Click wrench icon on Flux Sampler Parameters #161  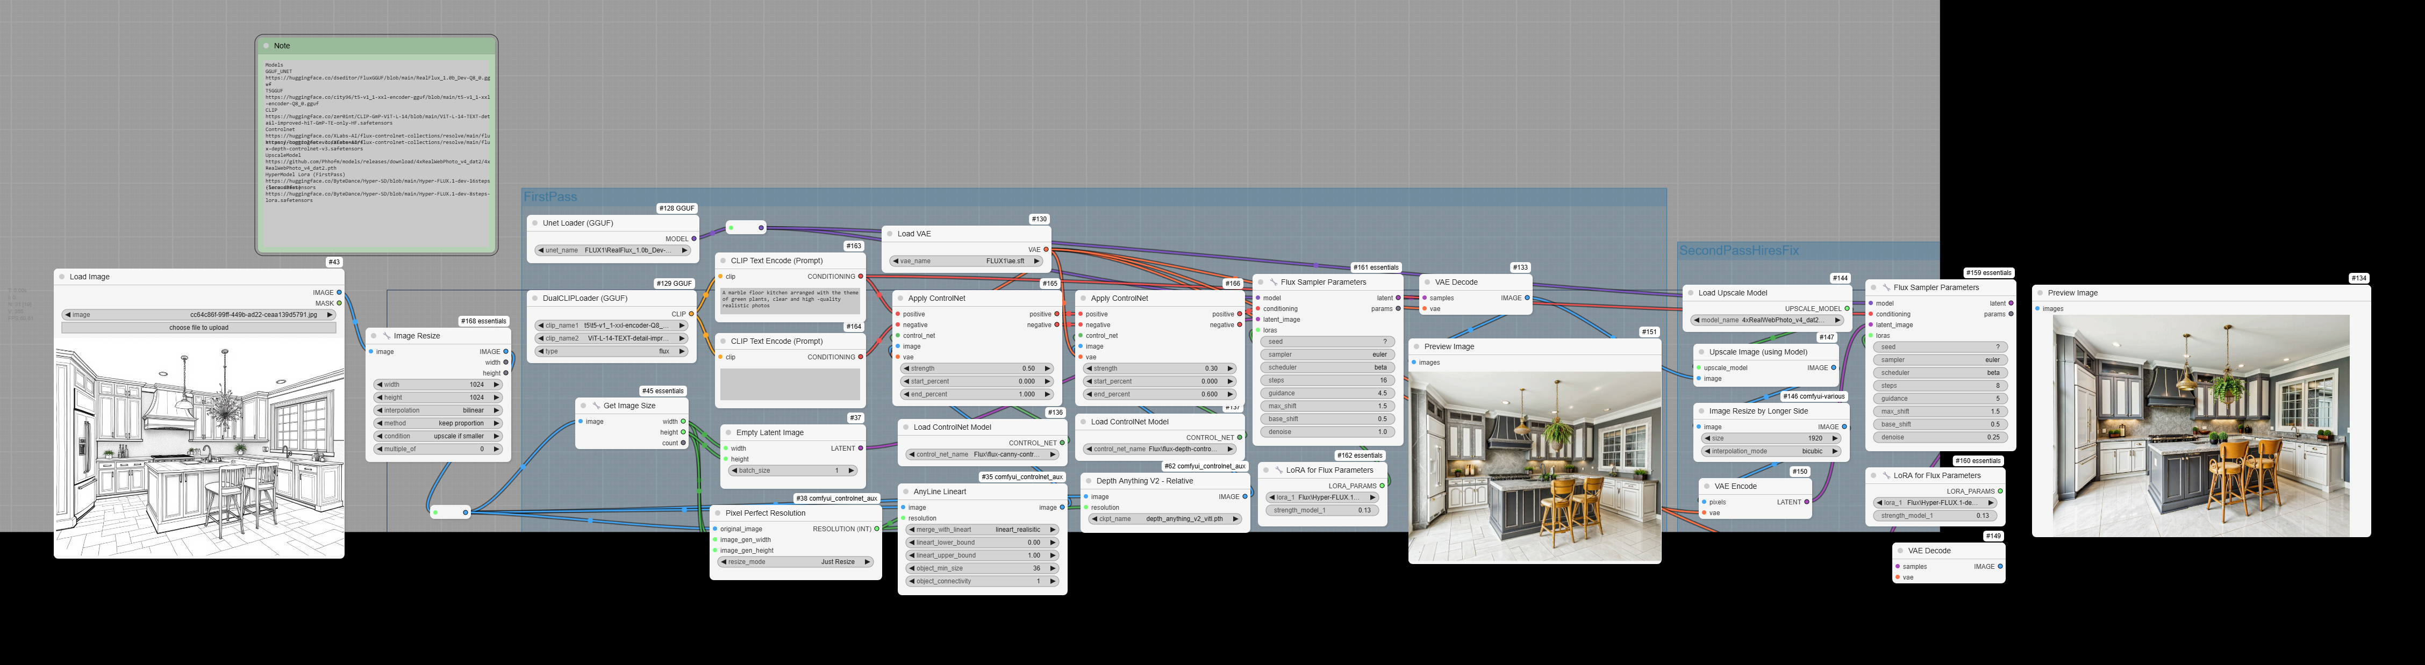click(x=1273, y=282)
